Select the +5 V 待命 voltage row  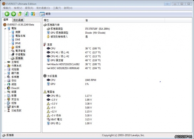tap(69, 115)
